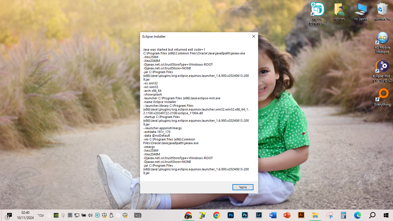
Task: Open the Photoshop icon beside Lightroom
Action: point(245,215)
